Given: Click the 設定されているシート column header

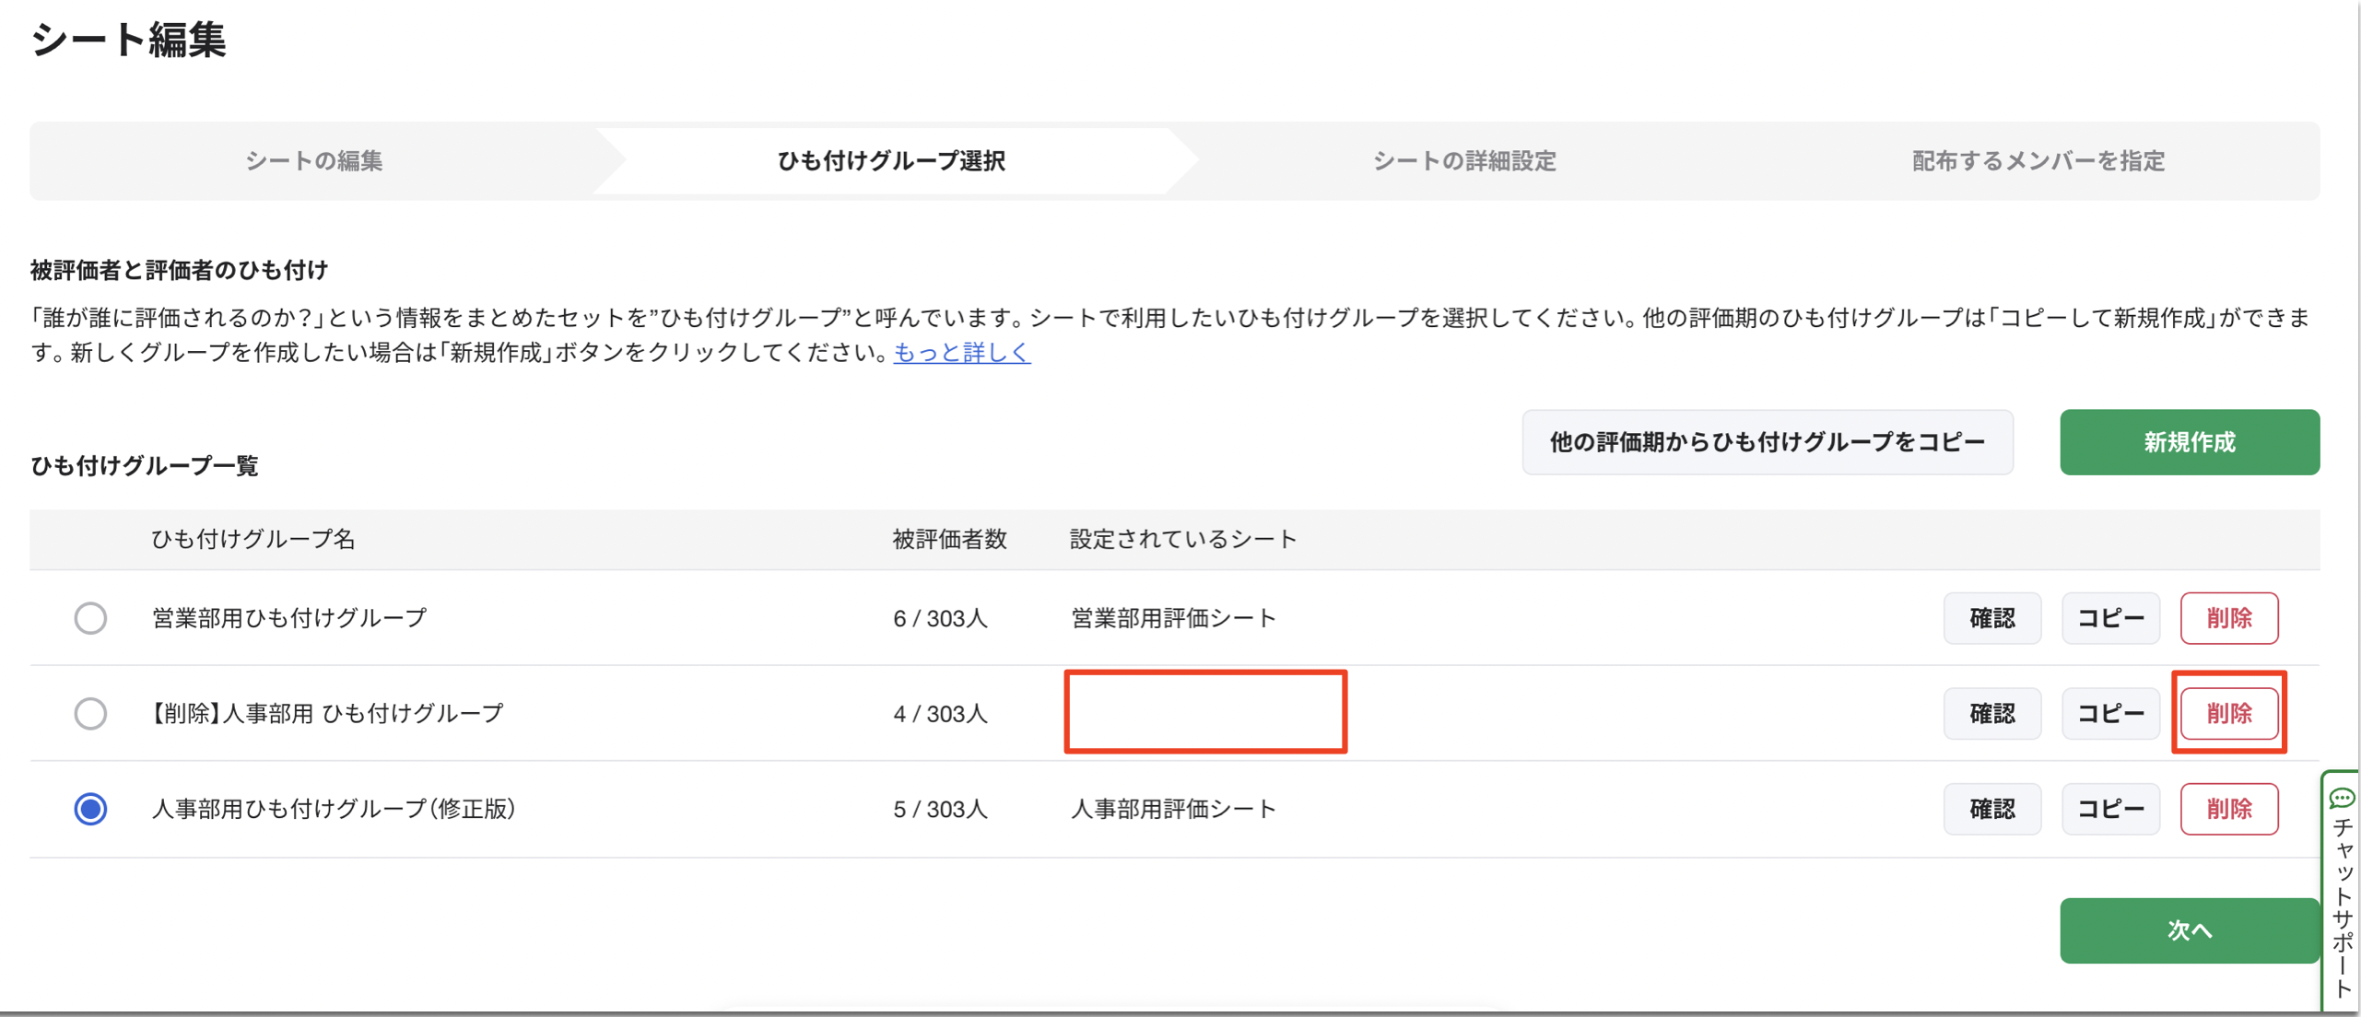Looking at the screenshot, I should click(1183, 539).
